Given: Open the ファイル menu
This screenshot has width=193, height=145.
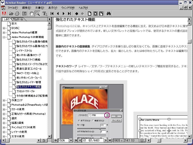Looking at the screenshot, I should (x=13, y=8).
